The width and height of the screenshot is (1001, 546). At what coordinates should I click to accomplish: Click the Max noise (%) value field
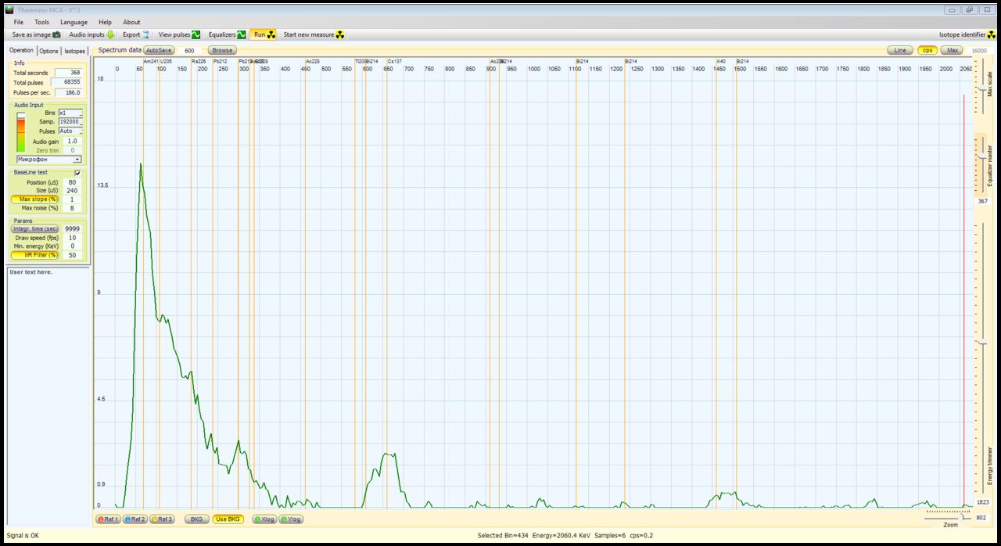(x=72, y=208)
